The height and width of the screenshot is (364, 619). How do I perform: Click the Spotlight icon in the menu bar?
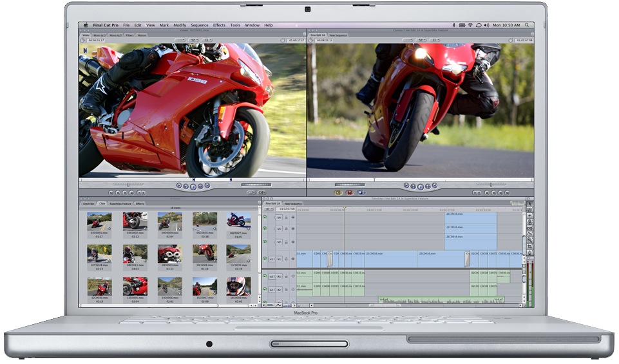point(527,25)
